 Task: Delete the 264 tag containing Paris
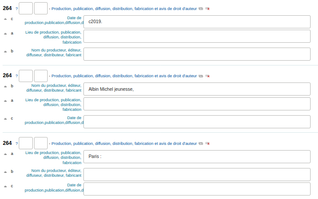207,144
